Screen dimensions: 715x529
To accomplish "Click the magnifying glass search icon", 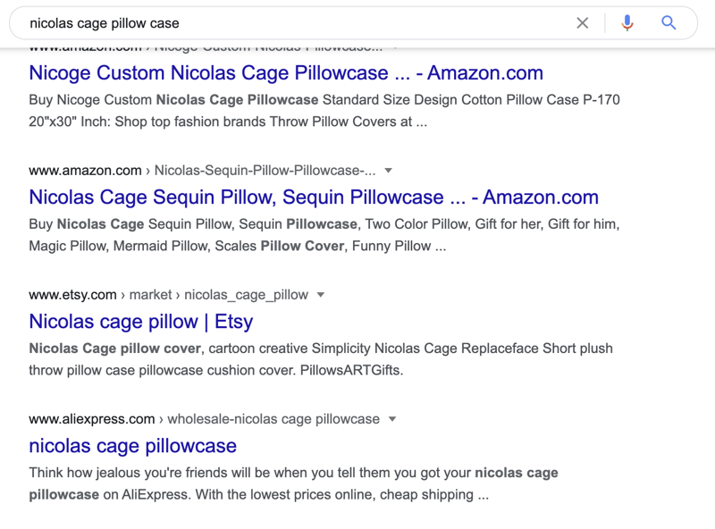I will pos(669,23).
